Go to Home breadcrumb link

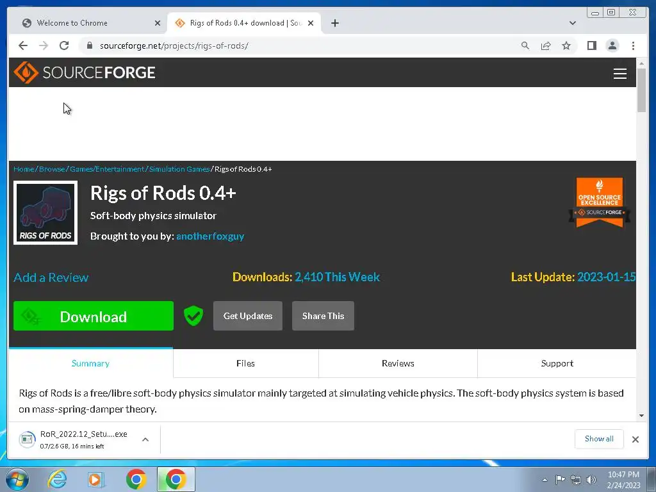(x=24, y=169)
